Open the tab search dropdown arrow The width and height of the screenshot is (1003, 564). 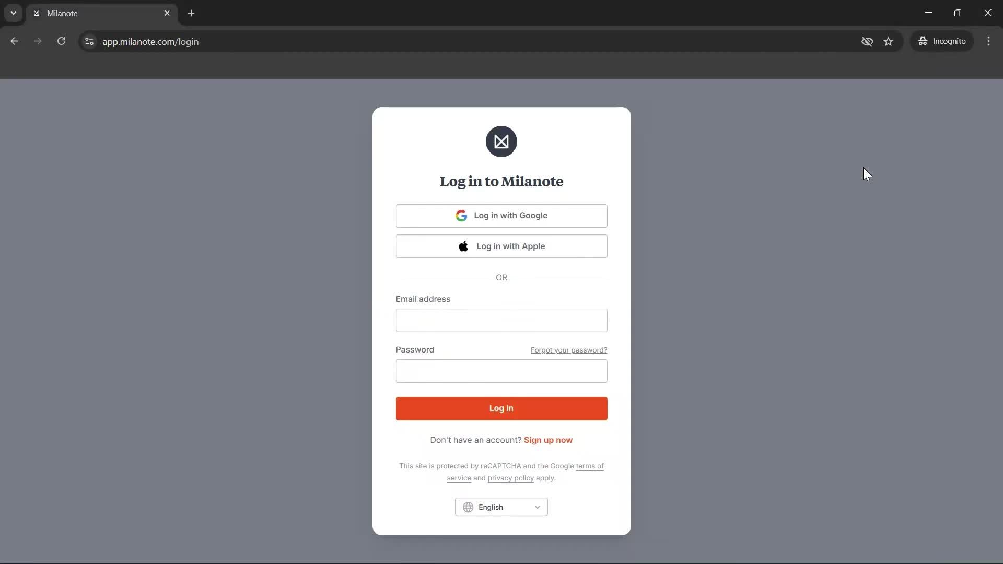[x=14, y=13]
